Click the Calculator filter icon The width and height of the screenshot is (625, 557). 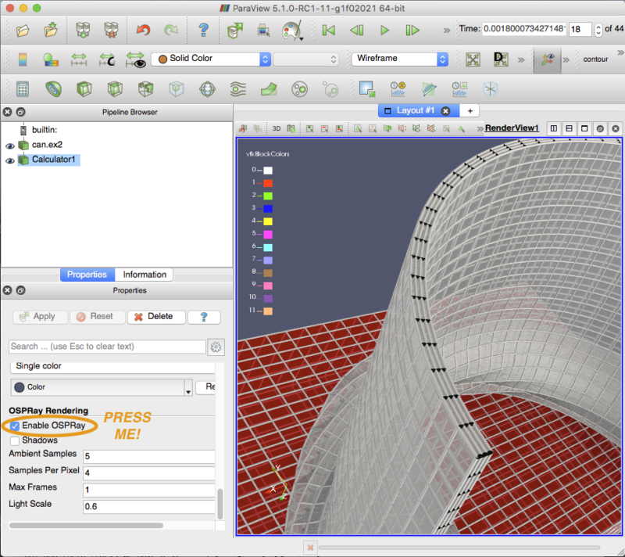[x=23, y=89]
